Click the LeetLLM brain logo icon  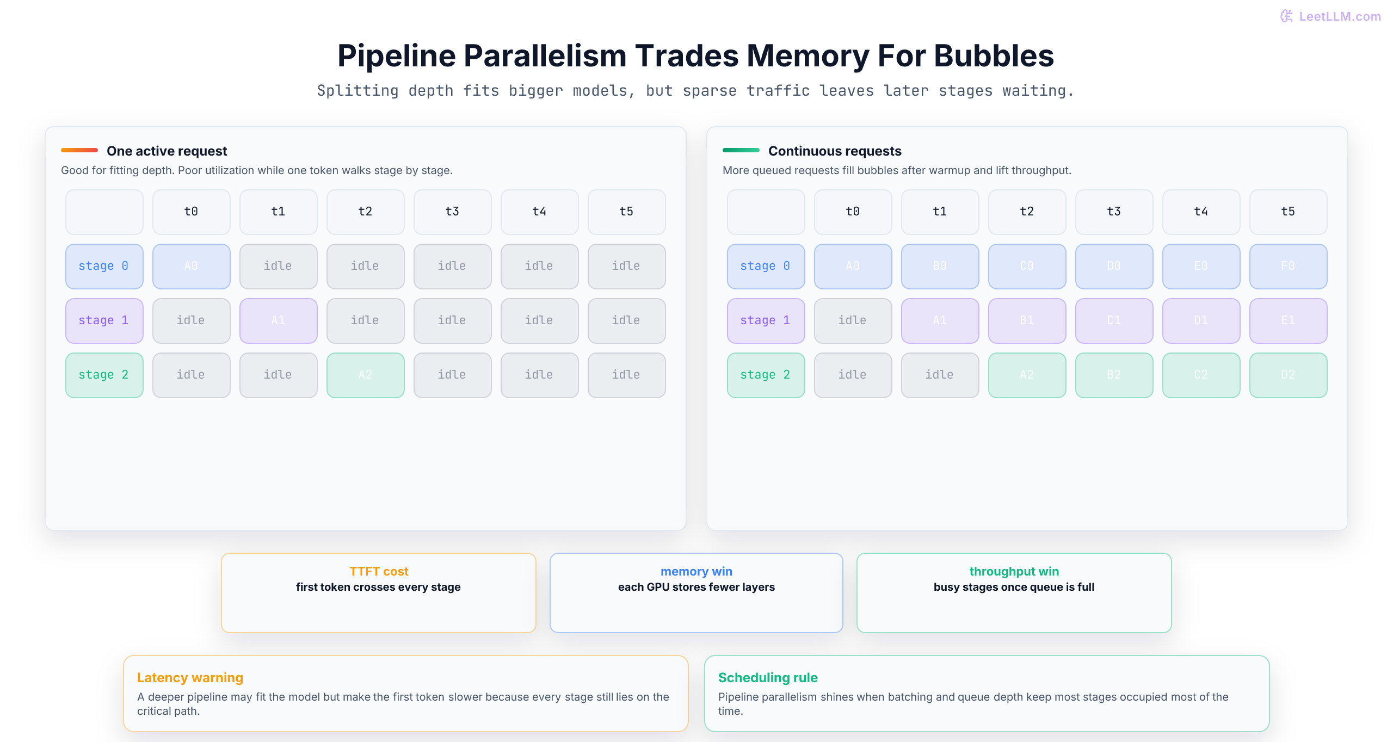click(1286, 16)
